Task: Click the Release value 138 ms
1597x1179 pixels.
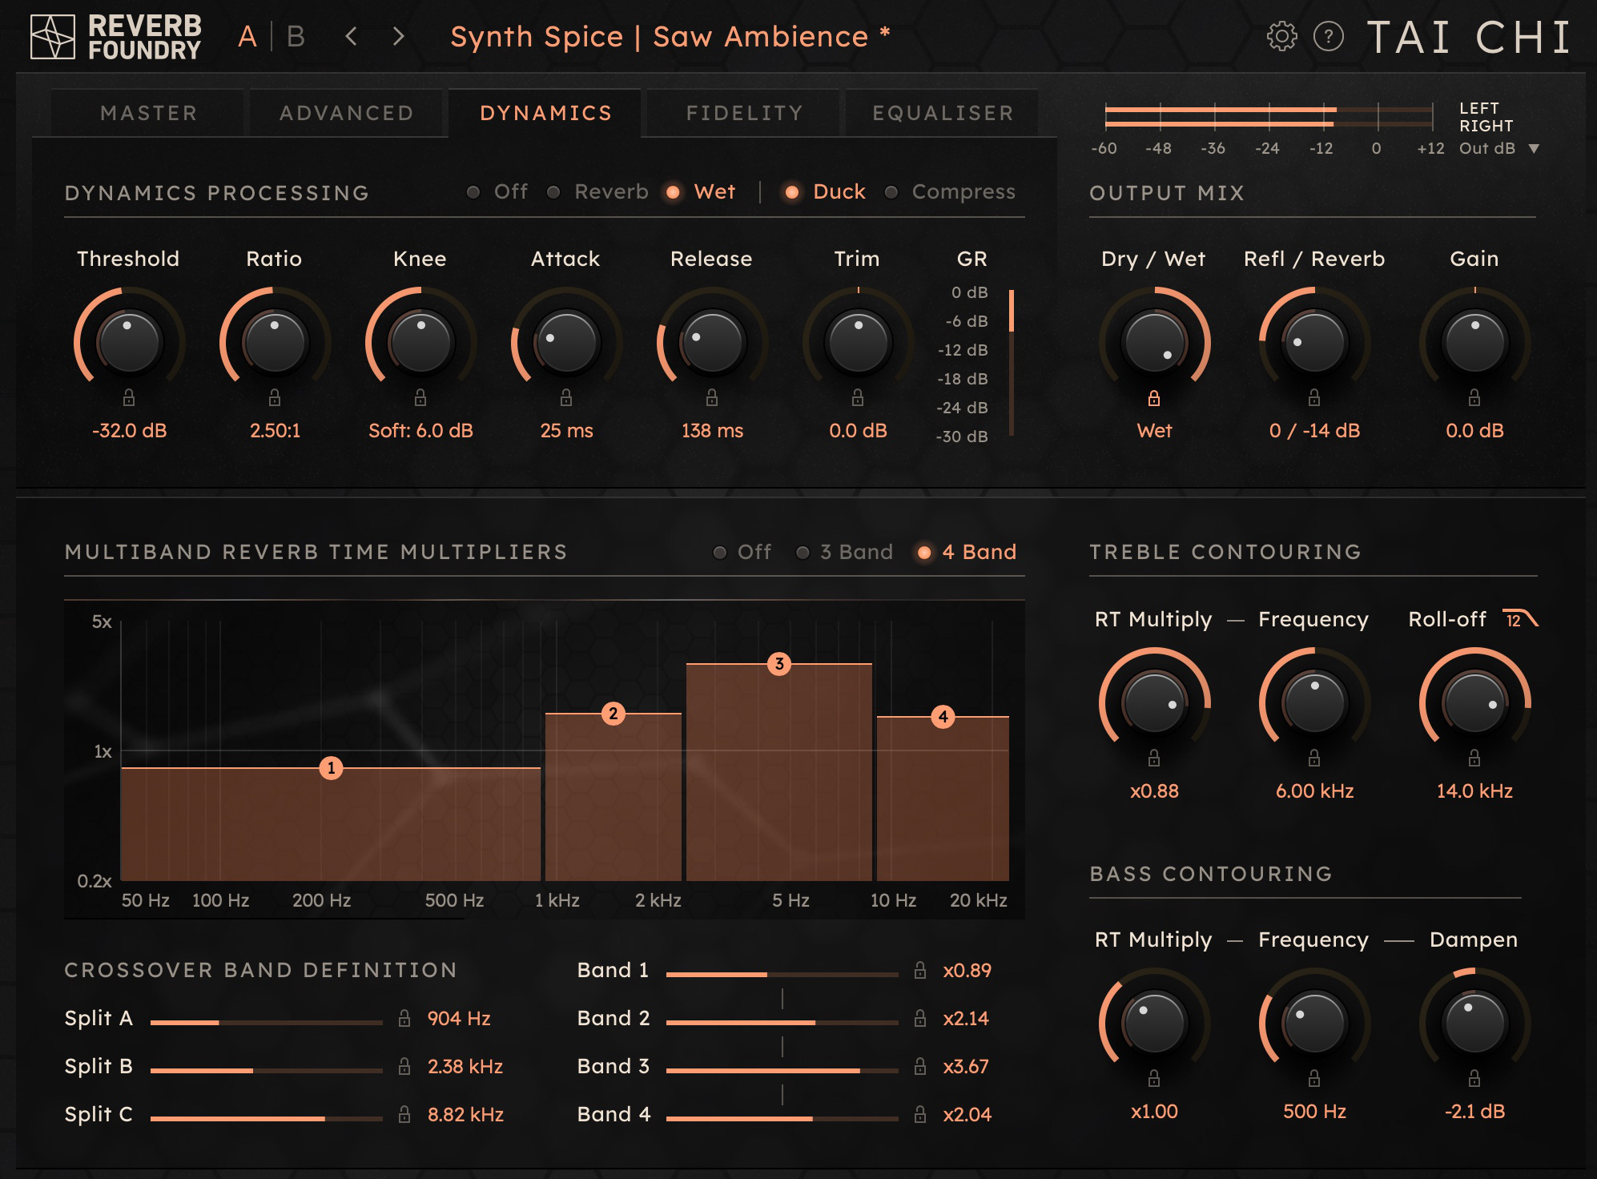Action: click(x=712, y=431)
